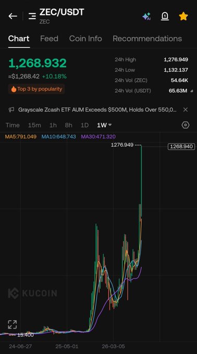Image resolution: width=197 pixels, height=354 pixels.
Task: Select the Chart tab
Action: coord(19,39)
